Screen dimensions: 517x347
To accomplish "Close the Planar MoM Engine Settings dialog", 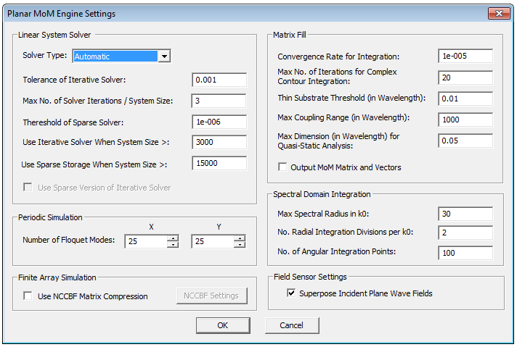I will [498, 14].
